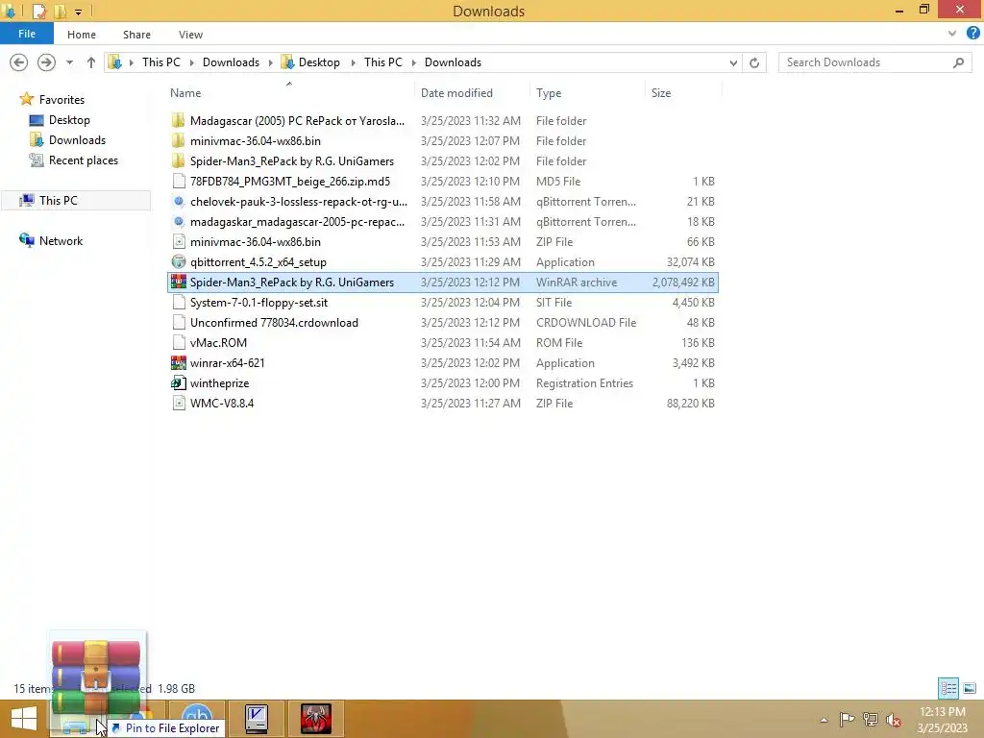The height and width of the screenshot is (738, 984).
Task: Switch to the Home ribbon tab
Action: 82,35
